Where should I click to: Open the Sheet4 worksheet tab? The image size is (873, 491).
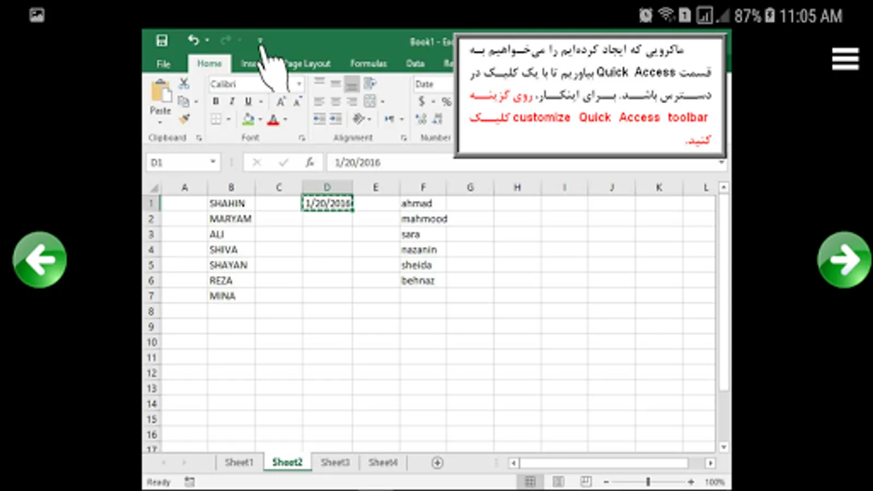click(383, 463)
